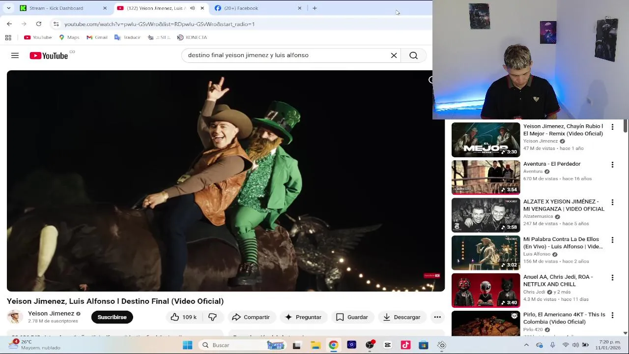Screen dimensions: 629x354
Task: Open a new browser tab
Action: 314,8
